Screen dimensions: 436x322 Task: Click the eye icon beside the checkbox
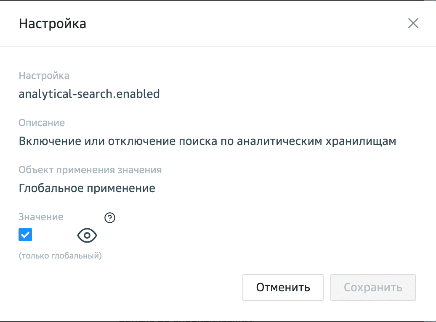(87, 236)
